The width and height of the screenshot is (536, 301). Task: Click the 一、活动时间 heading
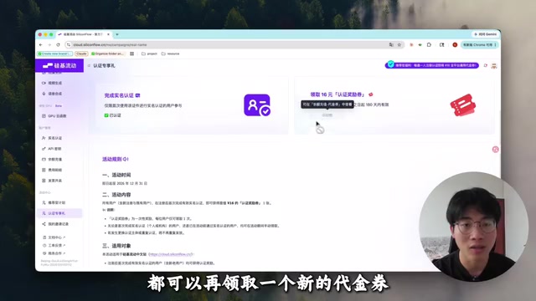click(x=116, y=175)
